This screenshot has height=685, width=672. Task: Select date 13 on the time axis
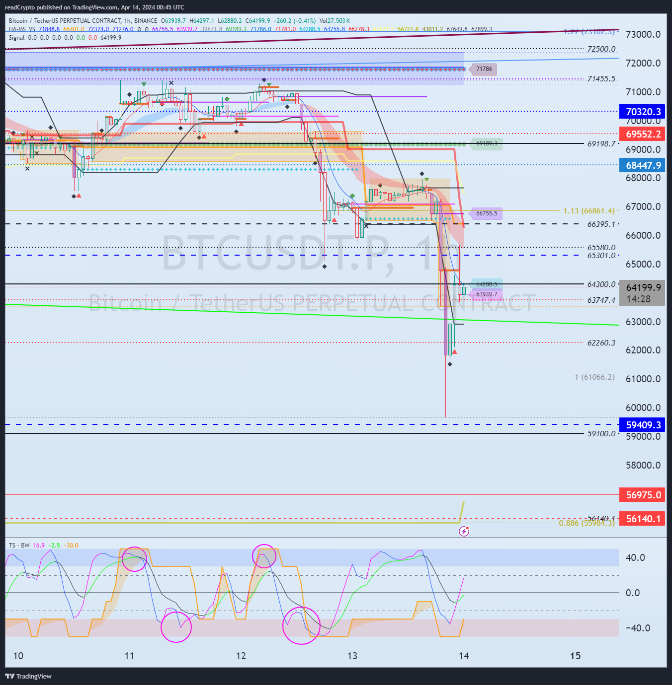352,656
